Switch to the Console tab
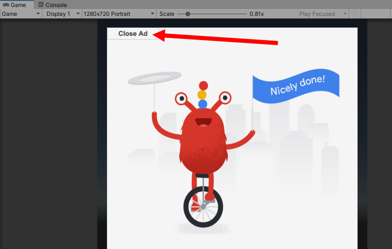The image size is (392, 249). (53, 5)
